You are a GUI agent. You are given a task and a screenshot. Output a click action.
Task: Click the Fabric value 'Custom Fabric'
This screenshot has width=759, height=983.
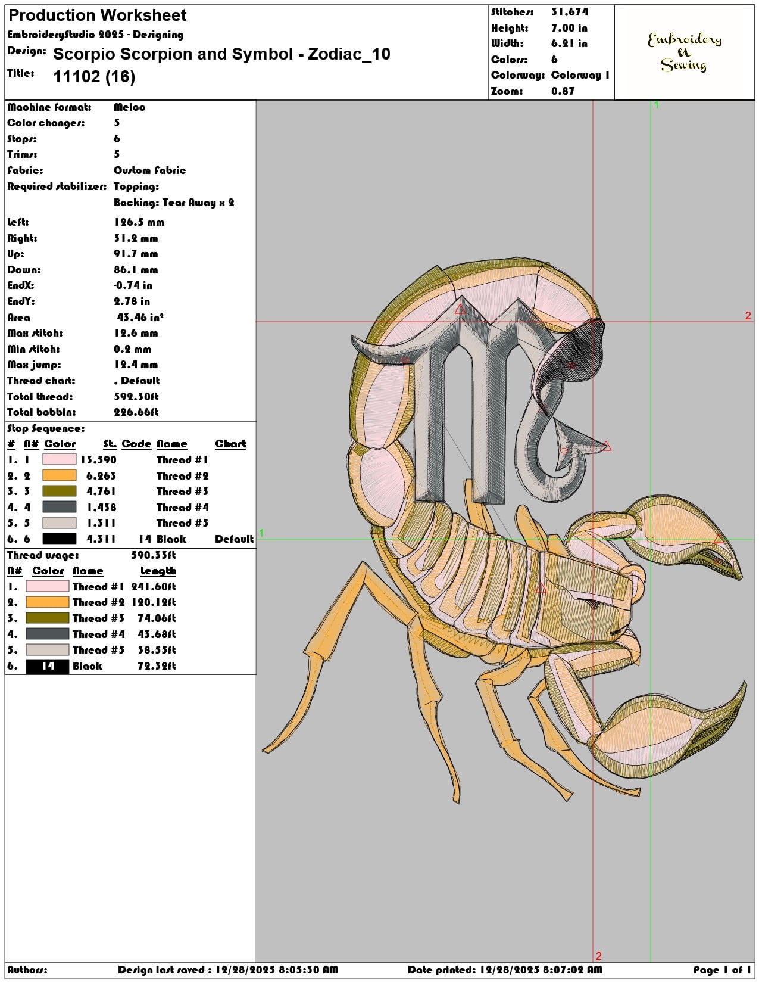tap(149, 170)
